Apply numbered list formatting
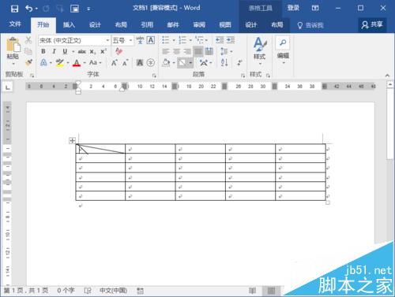Screen dimensions: 395x297 click(182, 40)
